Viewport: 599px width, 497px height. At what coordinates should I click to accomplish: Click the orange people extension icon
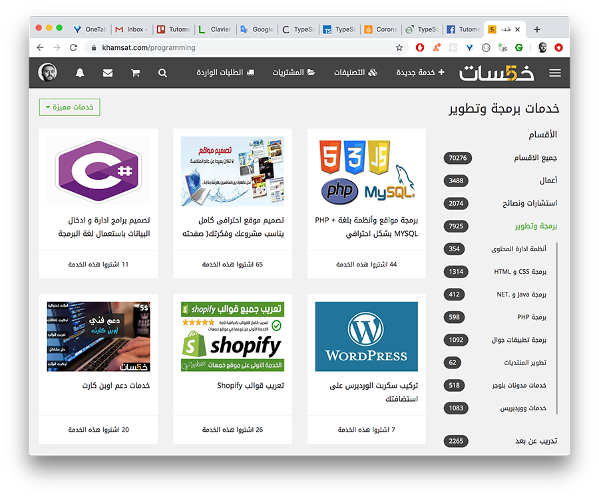tap(436, 47)
